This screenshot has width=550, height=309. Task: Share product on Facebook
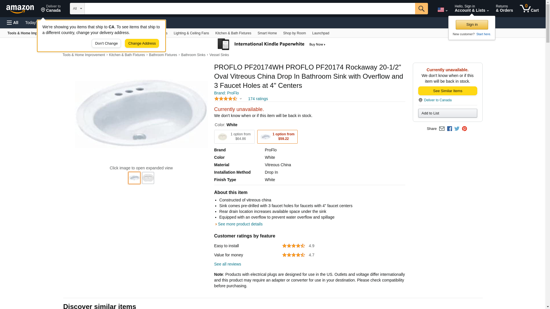pos(449,129)
